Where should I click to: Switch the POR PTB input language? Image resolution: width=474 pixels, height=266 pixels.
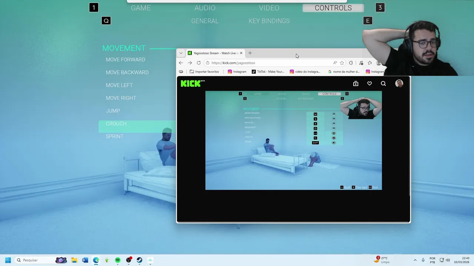point(433,260)
